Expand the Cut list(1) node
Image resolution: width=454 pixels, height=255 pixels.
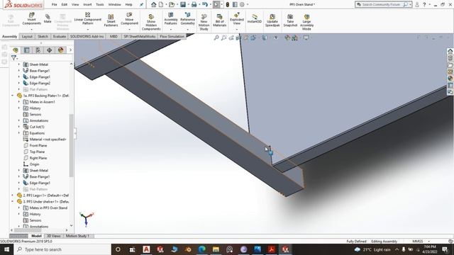tap(19, 127)
